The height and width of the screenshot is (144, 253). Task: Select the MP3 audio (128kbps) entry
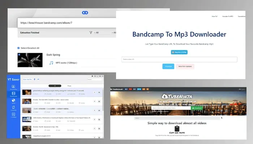click(66, 63)
